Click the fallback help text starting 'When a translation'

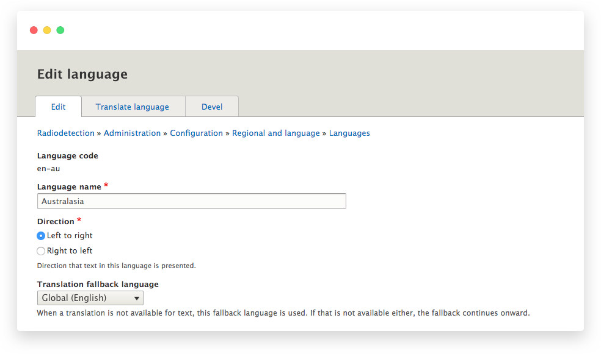tap(283, 313)
